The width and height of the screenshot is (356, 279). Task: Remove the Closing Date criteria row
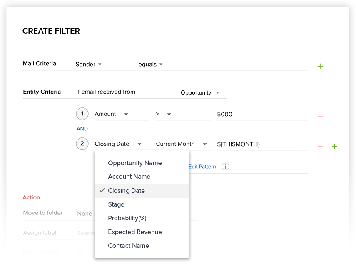coord(320,146)
